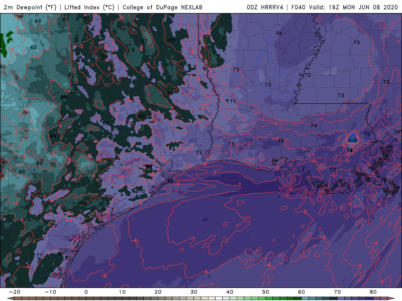Click the 64 dewpoint value on the map
Viewport: 402px width, 301px height.
(40, 164)
